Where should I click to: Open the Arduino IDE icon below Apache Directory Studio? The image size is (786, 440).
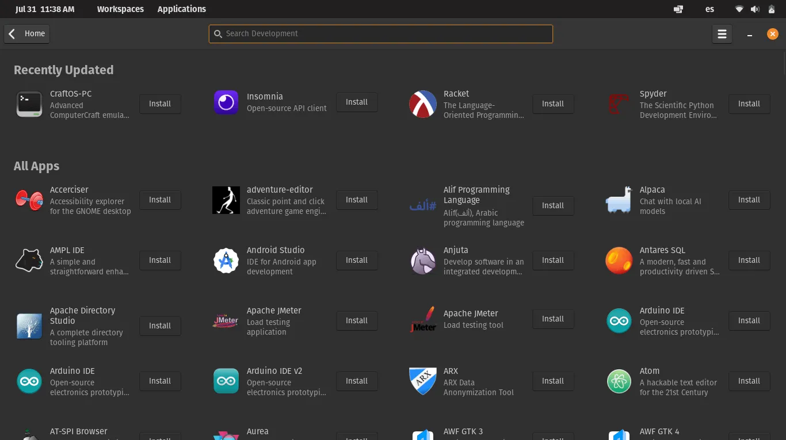click(x=29, y=381)
